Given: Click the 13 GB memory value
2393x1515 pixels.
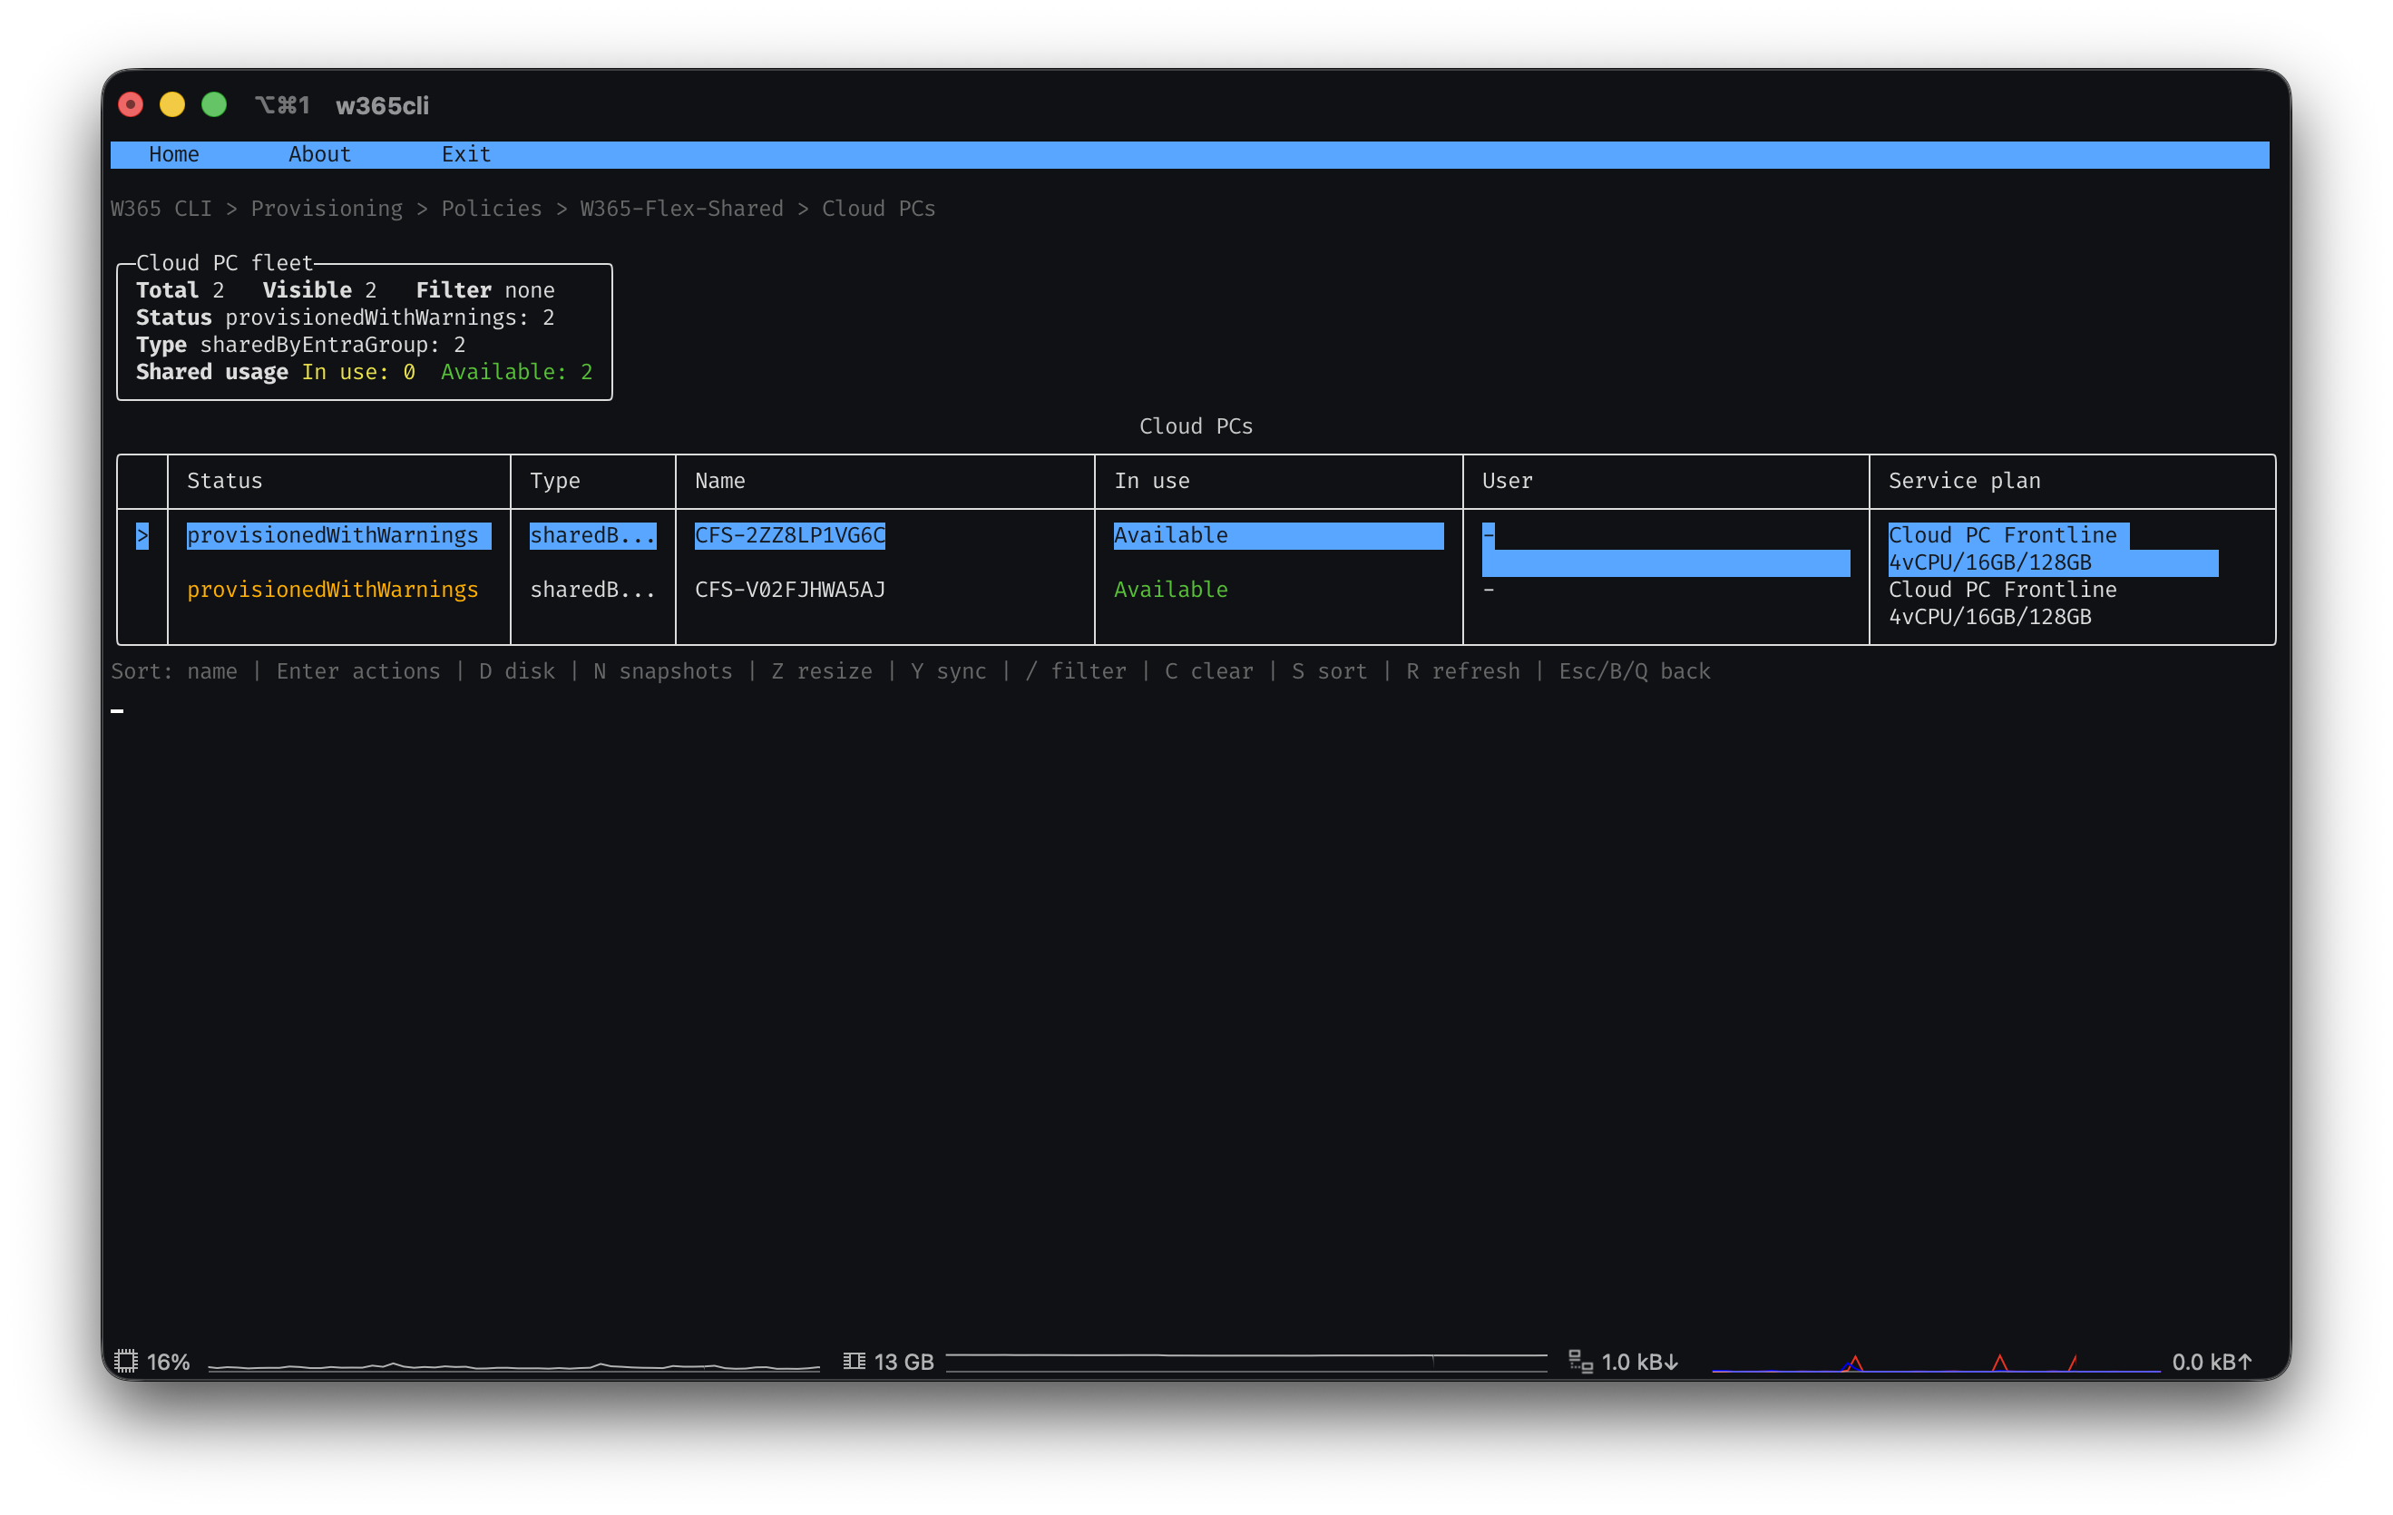Looking at the screenshot, I should pyautogui.click(x=903, y=1361).
